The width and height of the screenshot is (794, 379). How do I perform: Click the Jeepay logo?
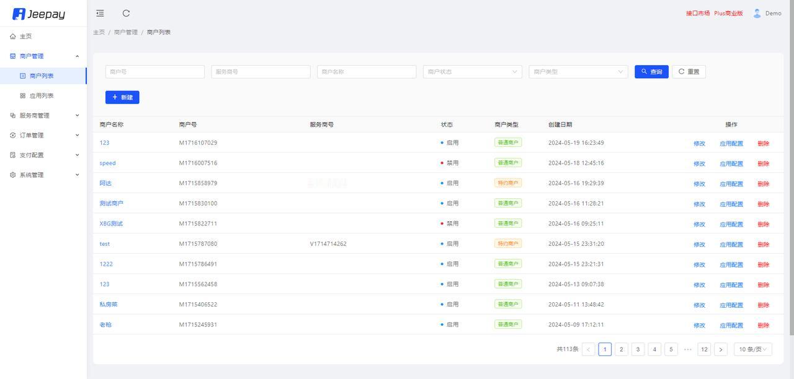point(38,14)
